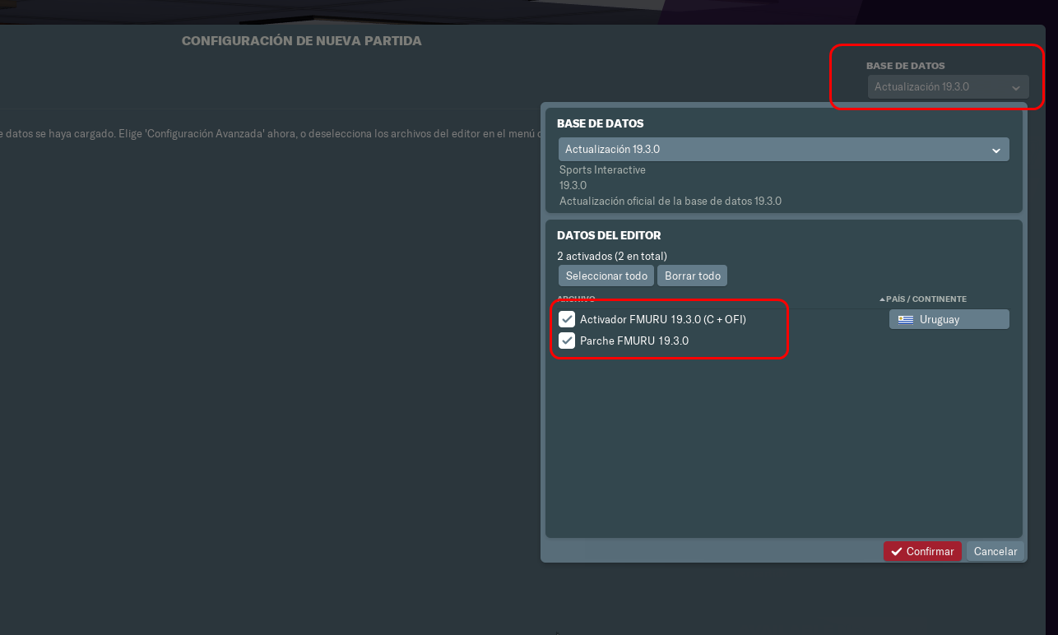Click the Uruguay flag icon

tap(906, 319)
